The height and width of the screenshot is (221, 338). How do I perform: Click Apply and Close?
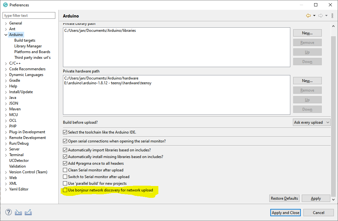point(285,212)
